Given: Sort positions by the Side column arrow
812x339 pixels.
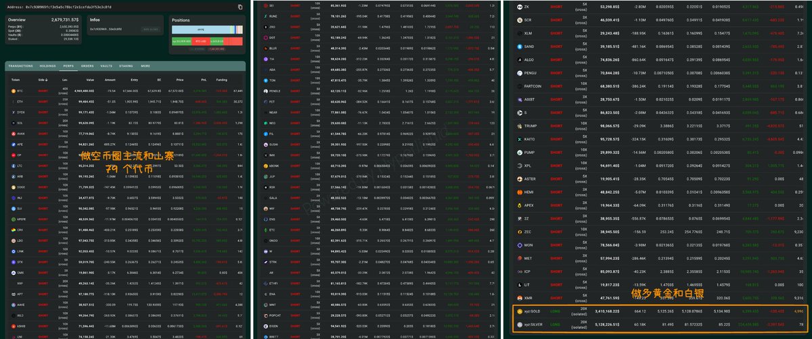Looking at the screenshot, I should 48,79.
